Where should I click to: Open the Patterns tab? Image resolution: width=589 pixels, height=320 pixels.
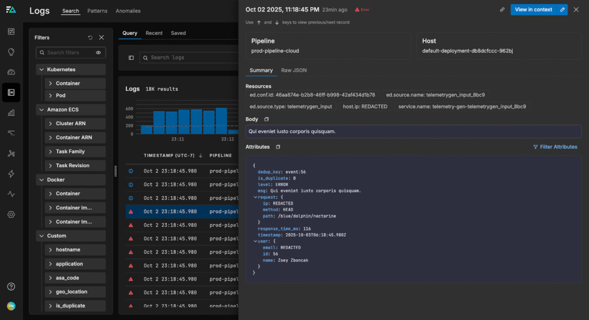[97, 11]
